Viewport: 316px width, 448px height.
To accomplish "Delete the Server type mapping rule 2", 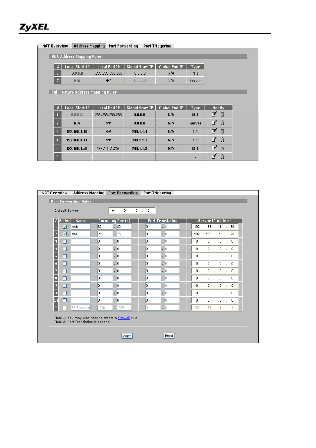I will (223, 123).
